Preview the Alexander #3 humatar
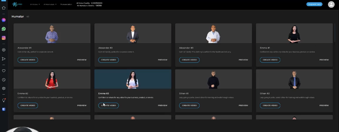Screen dimensions: 339x132 click(x=243, y=60)
